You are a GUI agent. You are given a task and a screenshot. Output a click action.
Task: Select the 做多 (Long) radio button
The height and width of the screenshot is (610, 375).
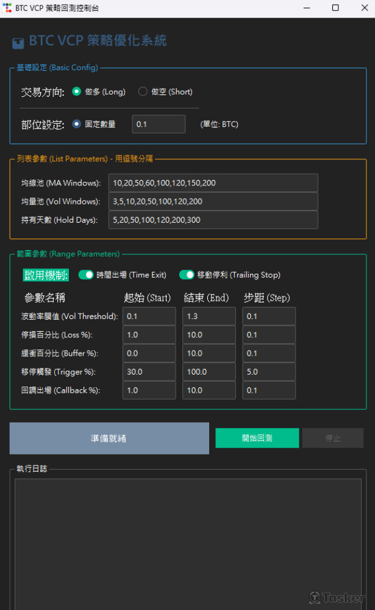(77, 91)
